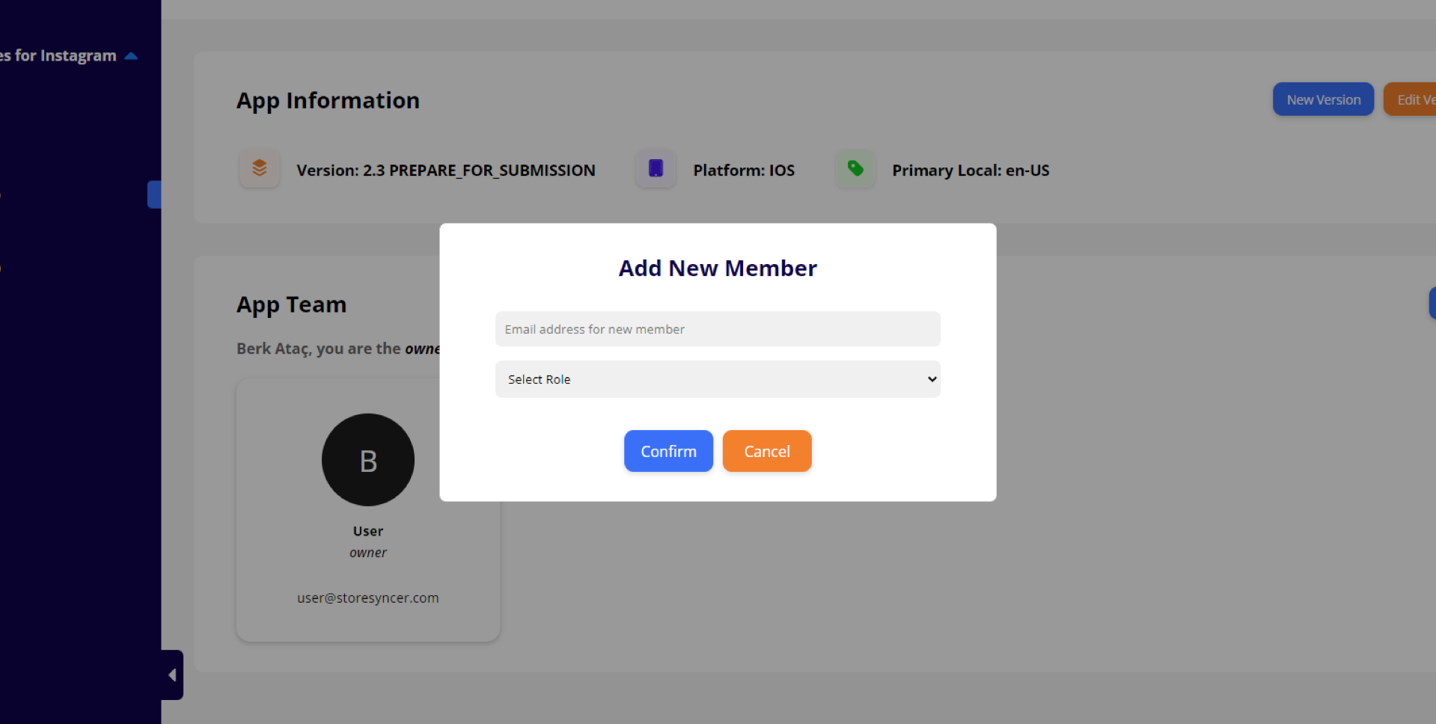Image resolution: width=1436 pixels, height=724 pixels.
Task: Click the orange layers Version icon
Action: pos(259,168)
